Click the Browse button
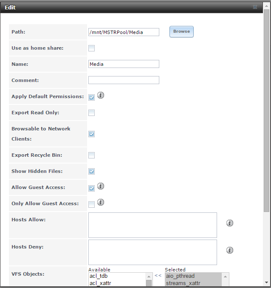Screen dimensions: 271x288 (x=181, y=31)
